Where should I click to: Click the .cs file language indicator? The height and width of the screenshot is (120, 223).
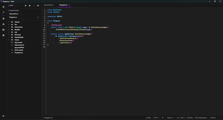148,117
